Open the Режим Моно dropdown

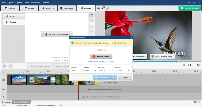click(x=90, y=71)
